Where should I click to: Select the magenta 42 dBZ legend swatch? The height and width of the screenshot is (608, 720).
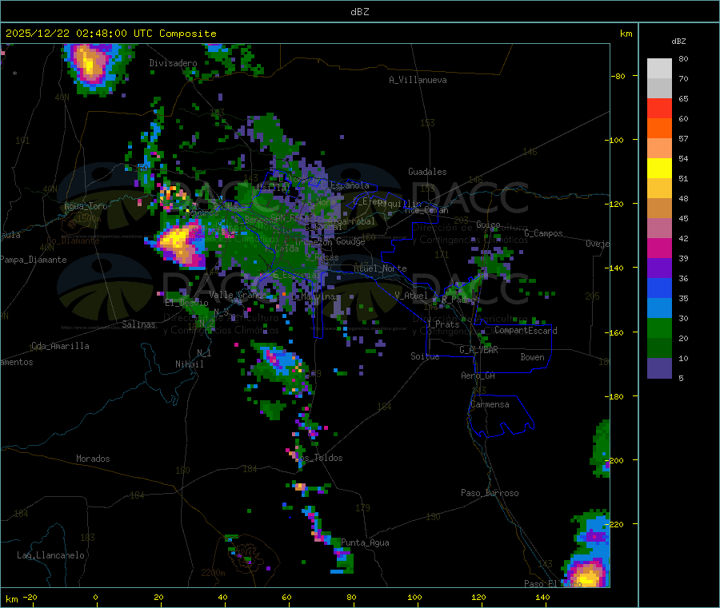[x=659, y=248]
